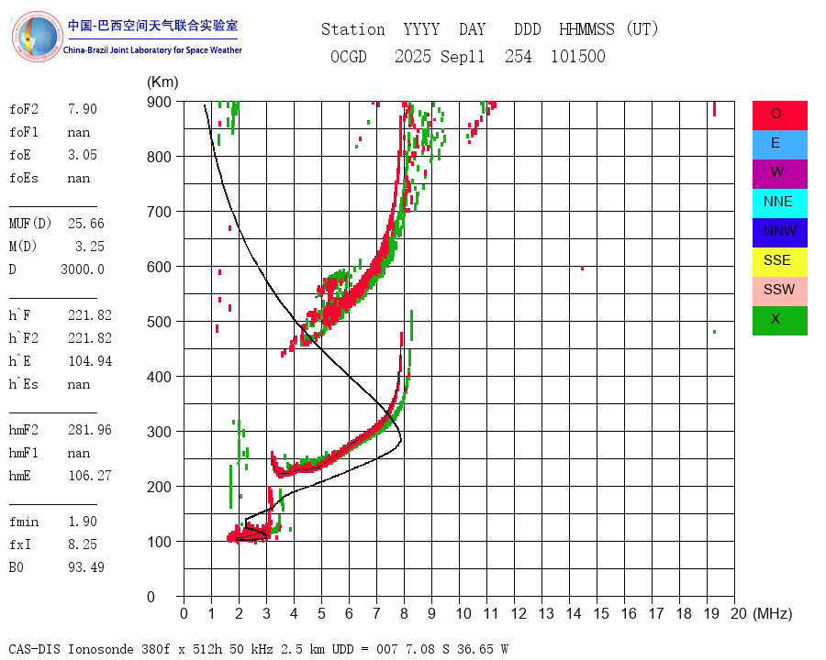Click the time stamp 101500
Screen dimensions: 826x660
pyautogui.click(x=578, y=56)
